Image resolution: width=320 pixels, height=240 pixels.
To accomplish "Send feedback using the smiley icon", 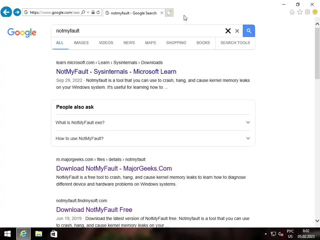I will pos(315,12).
